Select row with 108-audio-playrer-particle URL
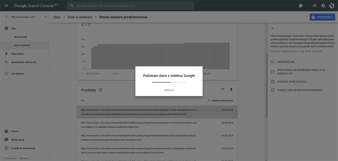 [157, 138]
